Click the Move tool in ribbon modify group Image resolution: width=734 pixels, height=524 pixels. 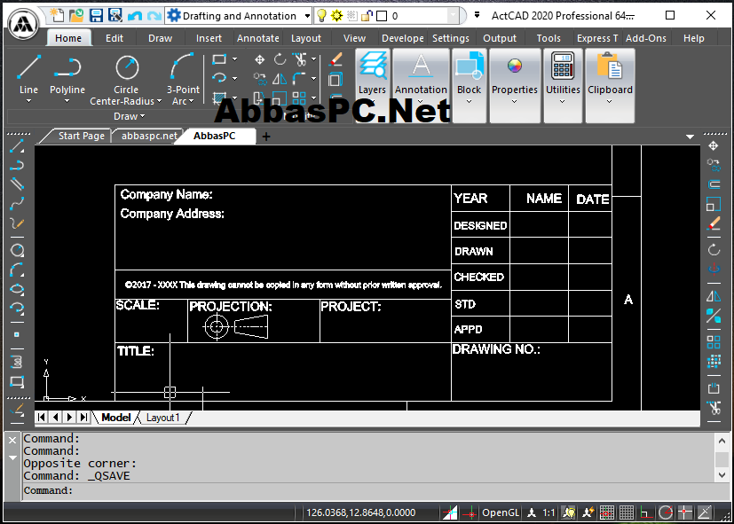point(259,59)
